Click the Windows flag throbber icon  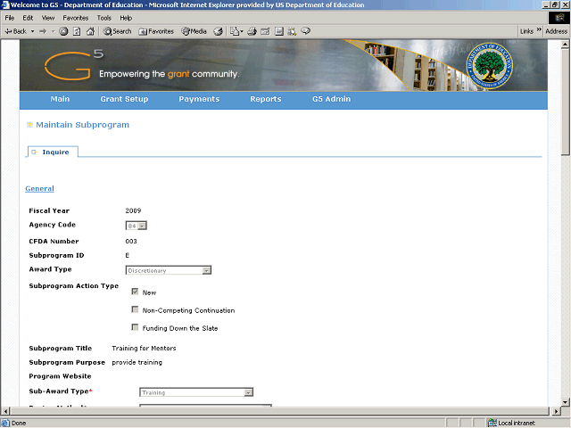click(559, 18)
